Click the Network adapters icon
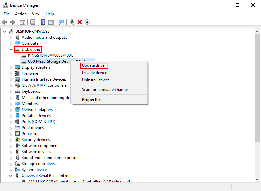This screenshot has width=261, height=191. pos(17,110)
